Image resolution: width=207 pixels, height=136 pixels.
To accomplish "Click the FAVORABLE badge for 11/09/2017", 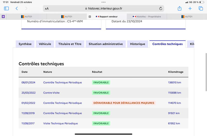I will coord(101,124).
